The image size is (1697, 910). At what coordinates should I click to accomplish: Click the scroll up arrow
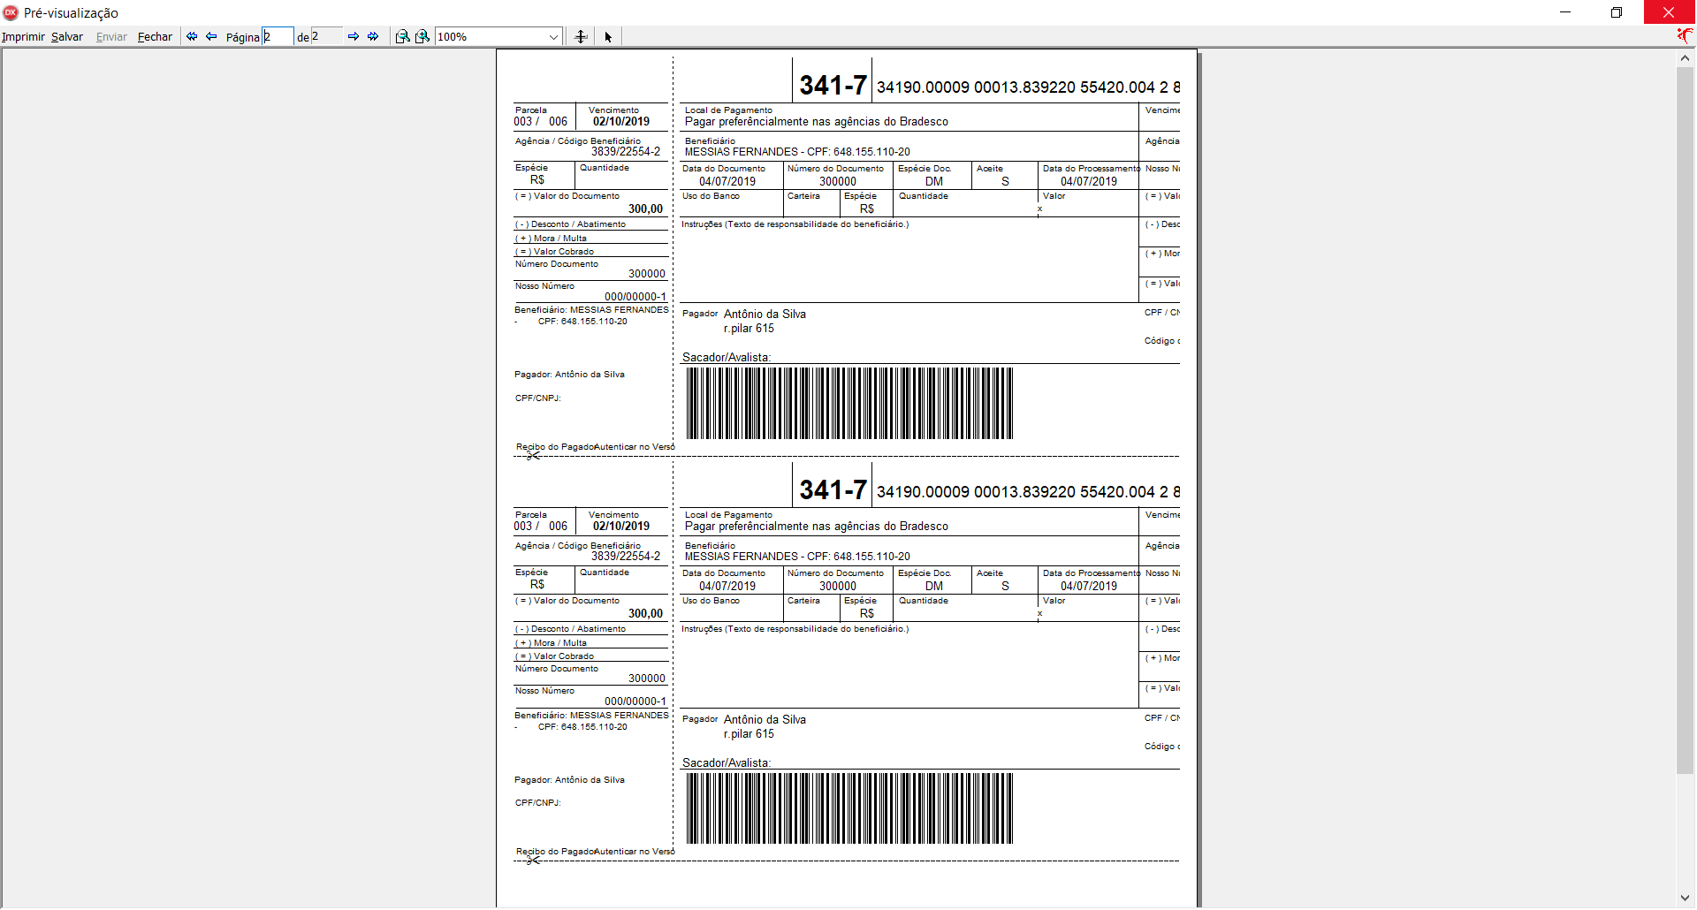click(1685, 57)
